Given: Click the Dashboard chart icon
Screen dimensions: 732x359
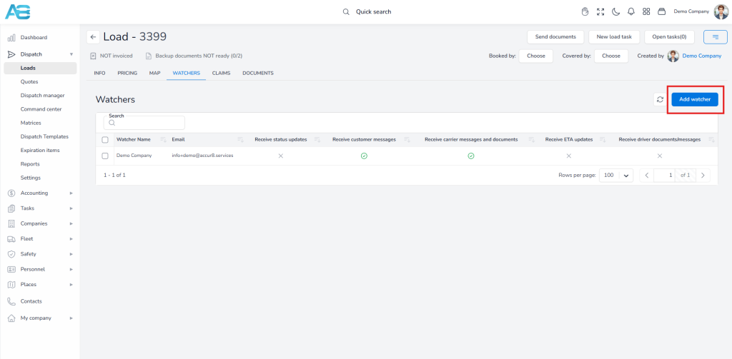Looking at the screenshot, I should (x=11, y=37).
